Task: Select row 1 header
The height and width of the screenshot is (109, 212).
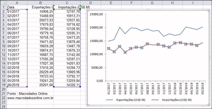Action: click(x=3, y=7)
